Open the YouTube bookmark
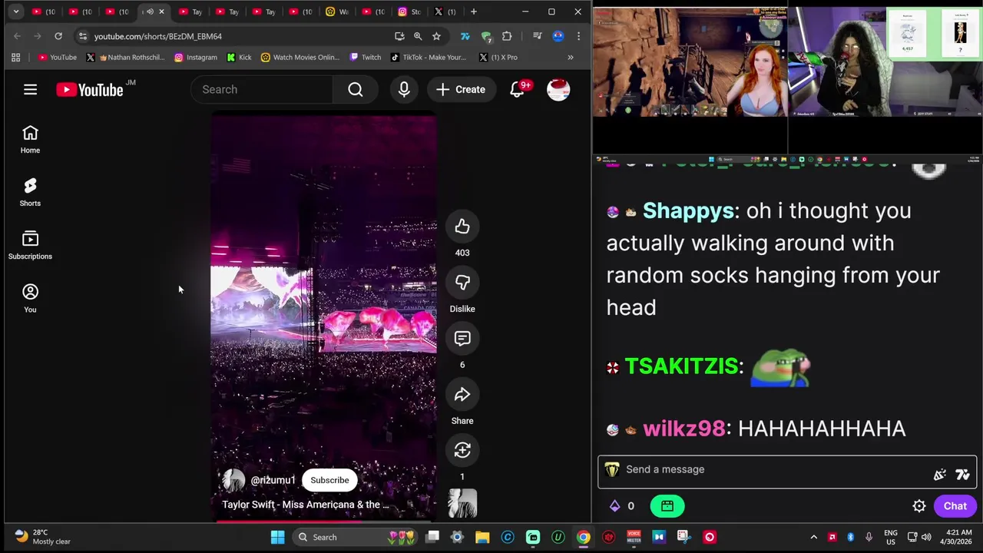This screenshot has width=983, height=553. [58, 58]
